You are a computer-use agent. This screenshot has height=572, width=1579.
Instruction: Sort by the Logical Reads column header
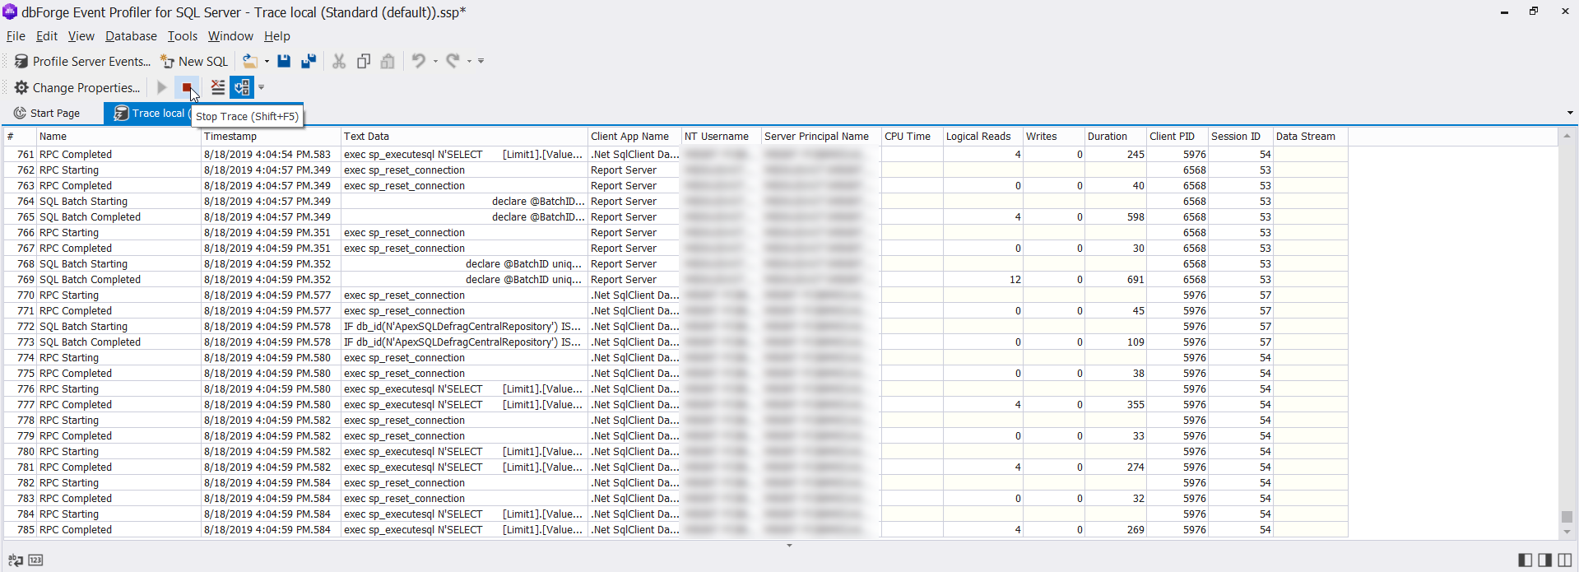(x=982, y=137)
